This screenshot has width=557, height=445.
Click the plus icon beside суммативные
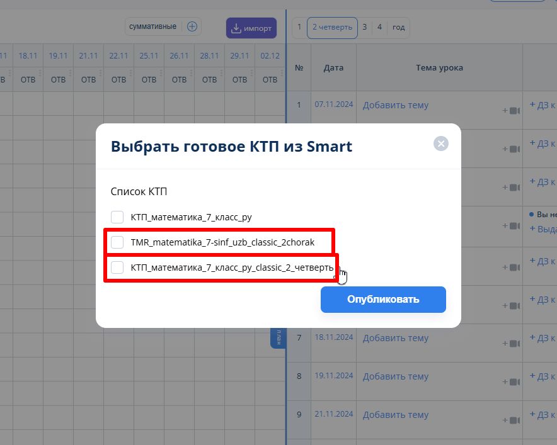pyautogui.click(x=192, y=26)
